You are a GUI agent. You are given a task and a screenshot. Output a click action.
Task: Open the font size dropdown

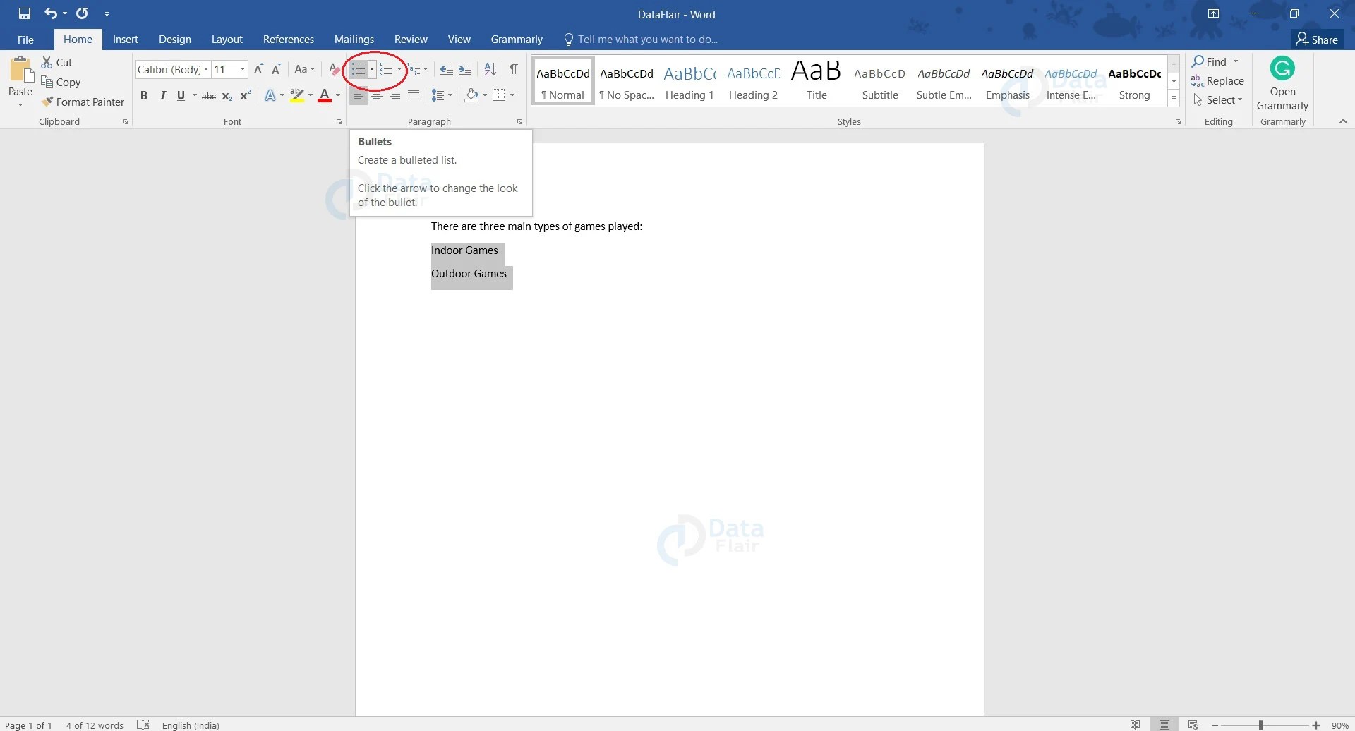click(x=242, y=69)
